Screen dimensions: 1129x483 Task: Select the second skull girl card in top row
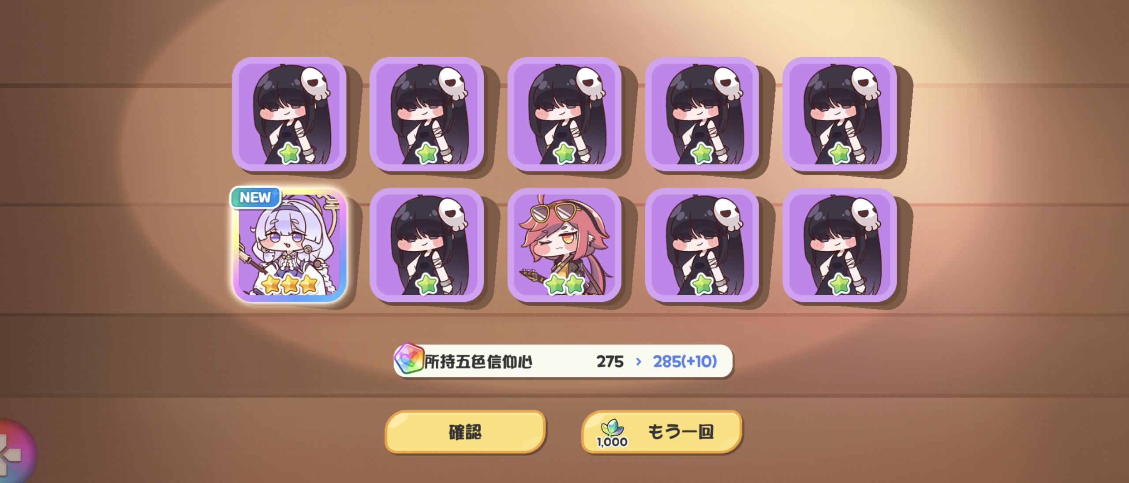426,114
